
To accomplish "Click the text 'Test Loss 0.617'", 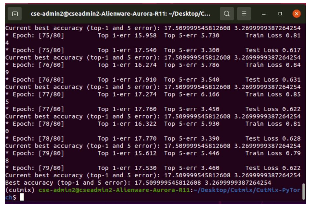I will 273,50.
